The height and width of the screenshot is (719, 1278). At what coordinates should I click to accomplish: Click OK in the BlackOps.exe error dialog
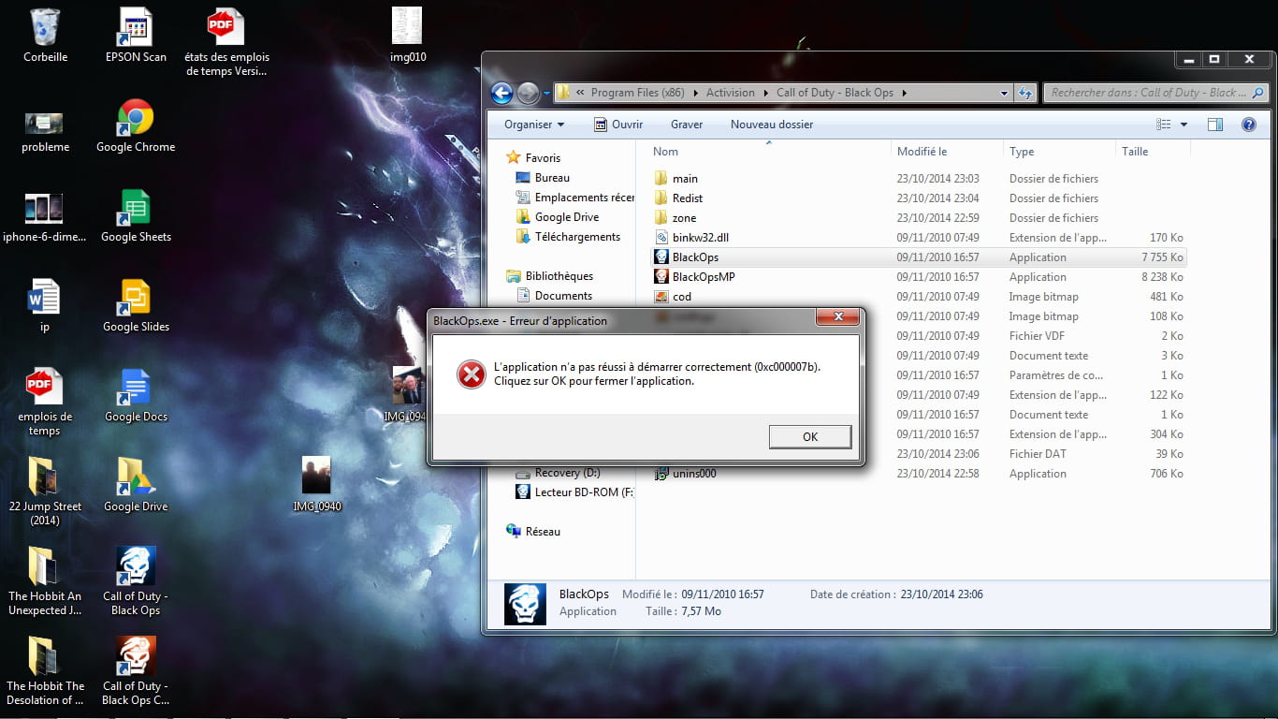point(809,436)
